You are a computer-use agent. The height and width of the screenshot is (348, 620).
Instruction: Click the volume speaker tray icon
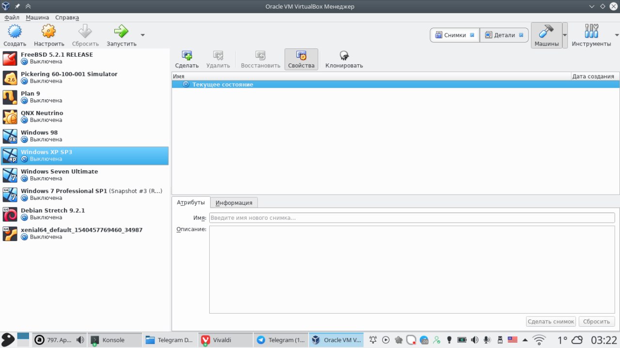[x=475, y=340]
